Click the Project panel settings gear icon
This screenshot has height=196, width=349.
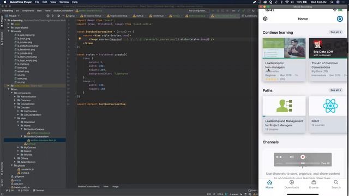(58, 16)
